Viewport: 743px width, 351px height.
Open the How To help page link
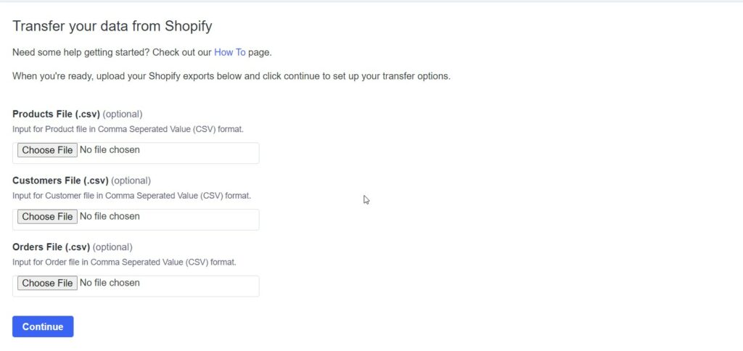click(230, 52)
